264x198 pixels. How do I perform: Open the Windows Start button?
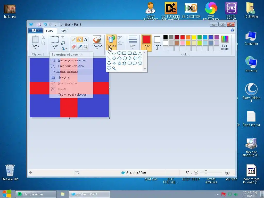click(7, 194)
